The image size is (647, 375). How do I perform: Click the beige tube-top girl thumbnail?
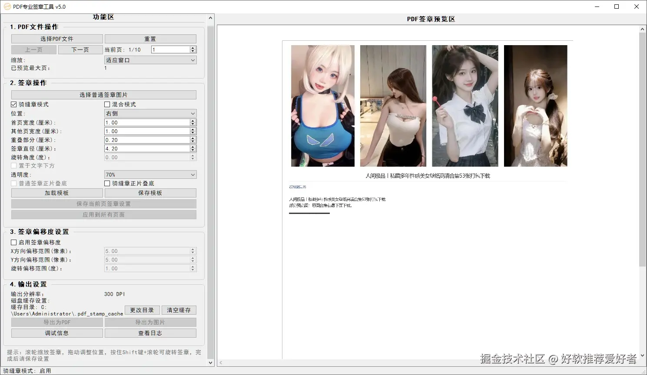point(393,106)
